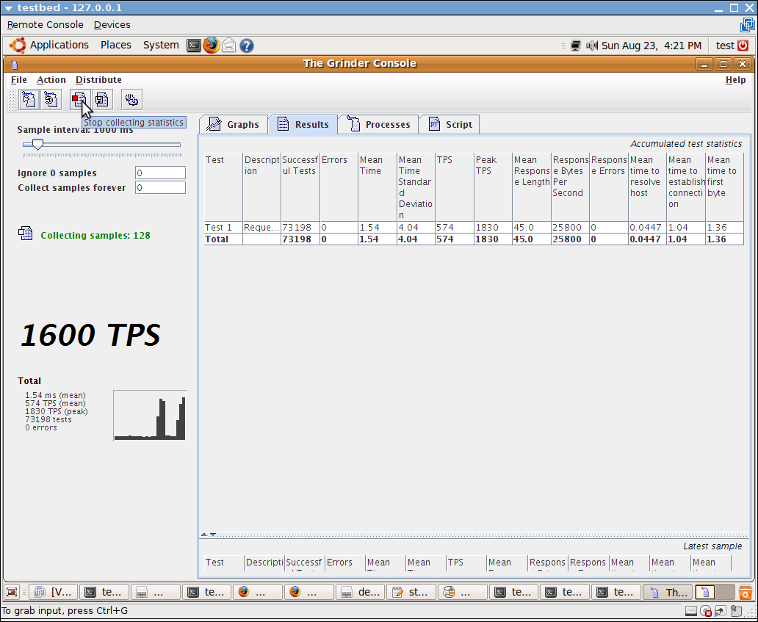Open the Applications menu

pos(59,45)
